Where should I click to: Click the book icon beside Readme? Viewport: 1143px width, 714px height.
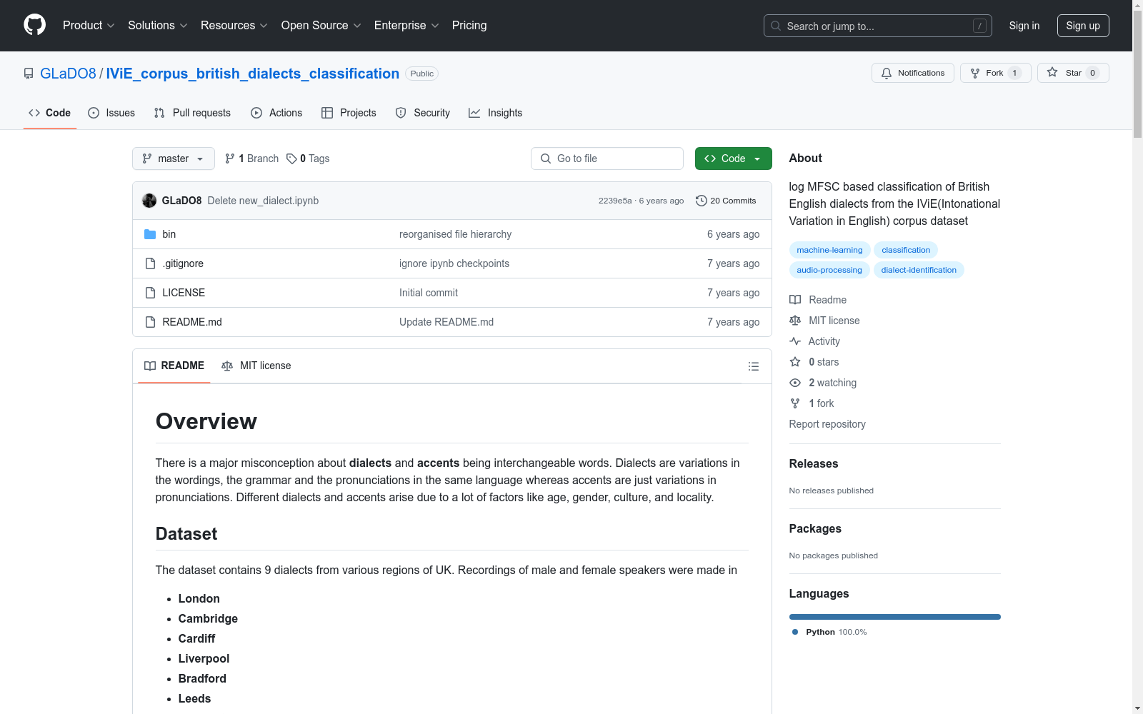(795, 300)
